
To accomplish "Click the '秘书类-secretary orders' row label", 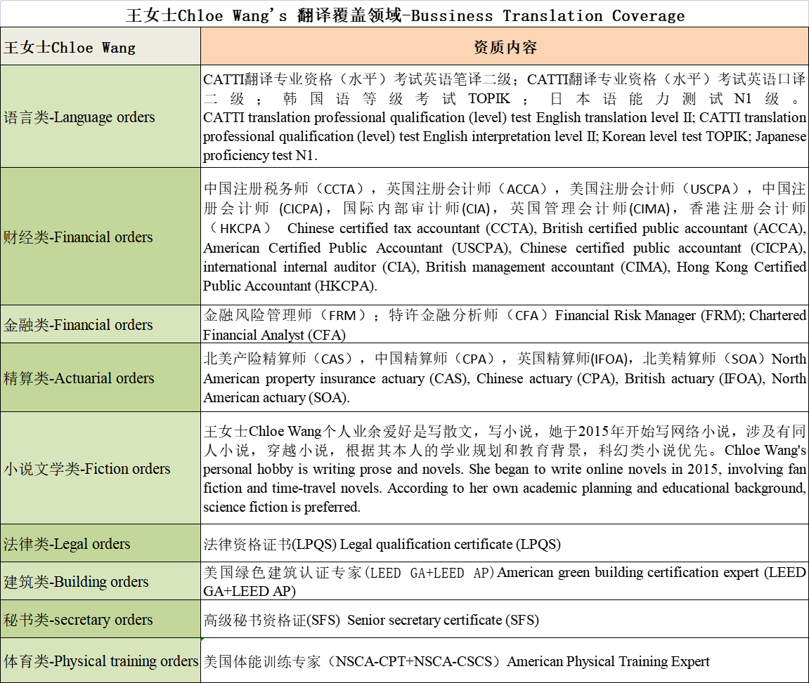I will (x=101, y=619).
